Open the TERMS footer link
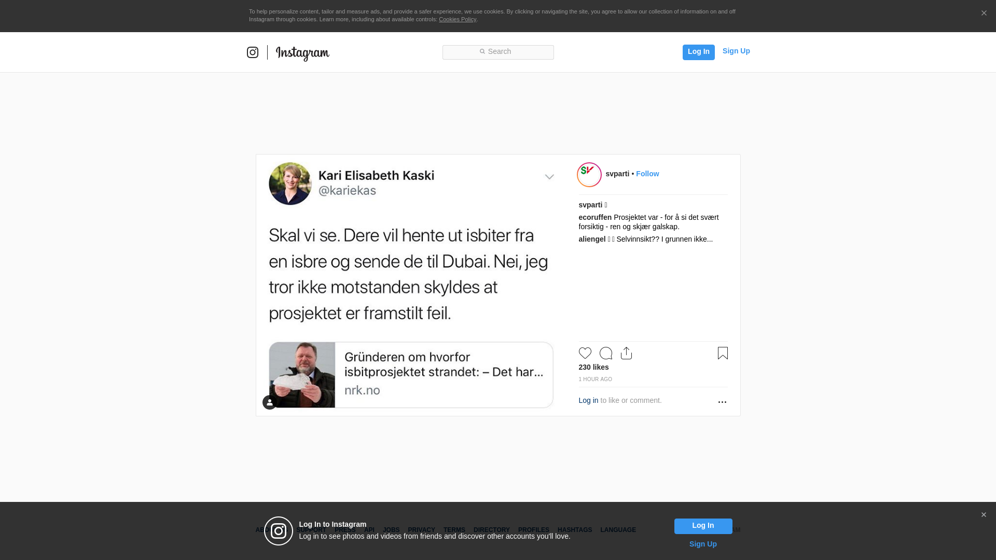The image size is (996, 560). pyautogui.click(x=454, y=530)
